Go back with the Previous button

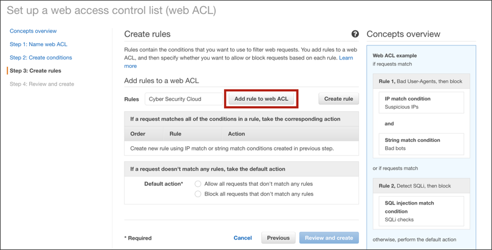tap(278, 238)
